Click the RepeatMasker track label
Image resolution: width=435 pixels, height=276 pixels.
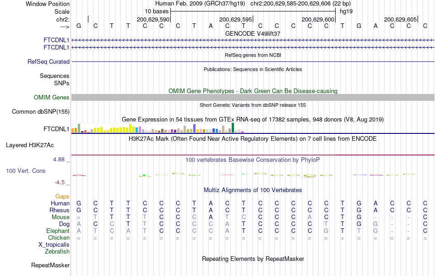pos(50,265)
